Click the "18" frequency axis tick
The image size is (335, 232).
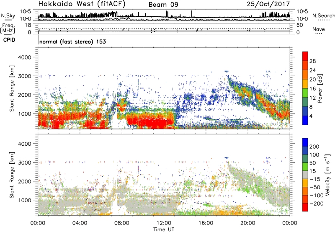28,25
